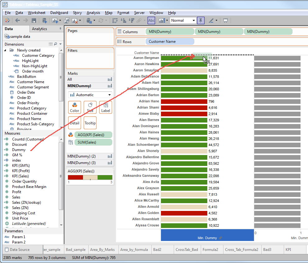Select the sample data source
The height and width of the screenshot is (263, 308).
(x=20, y=37)
